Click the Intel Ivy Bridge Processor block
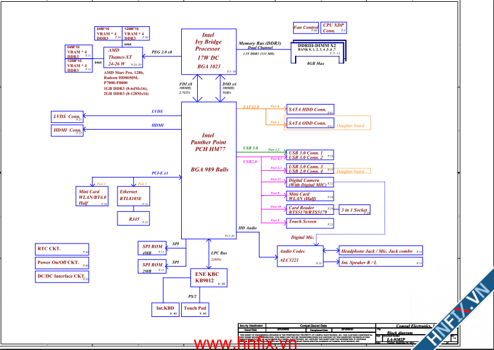This screenshot has width=494, height=350. click(208, 52)
